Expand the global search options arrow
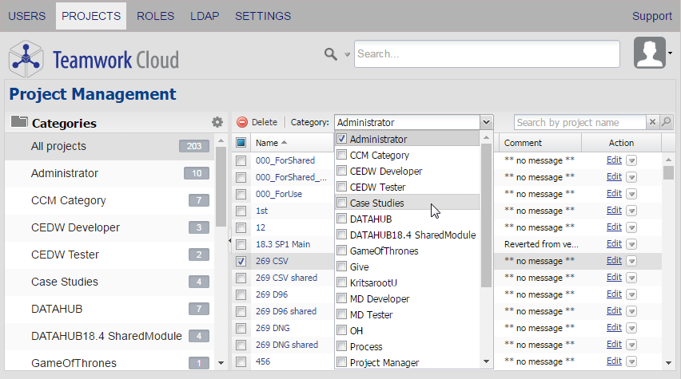The image size is (681, 379). (x=347, y=55)
